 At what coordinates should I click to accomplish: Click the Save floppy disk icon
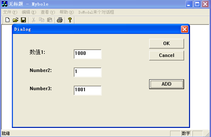point(23,20)
